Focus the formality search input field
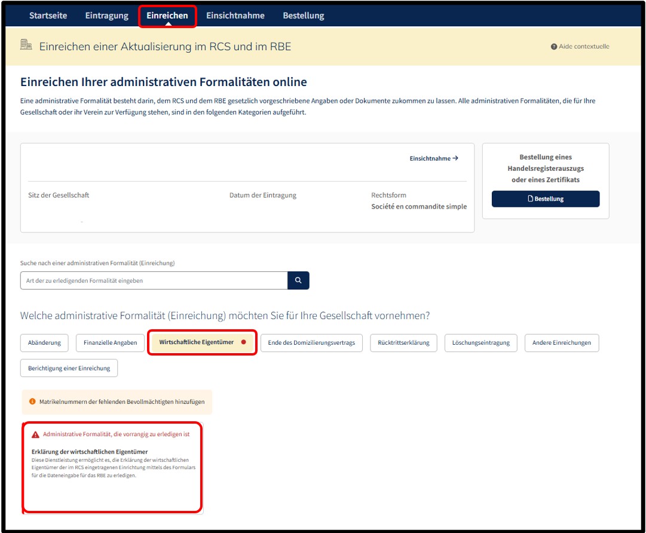This screenshot has height=533, width=646. point(154,280)
